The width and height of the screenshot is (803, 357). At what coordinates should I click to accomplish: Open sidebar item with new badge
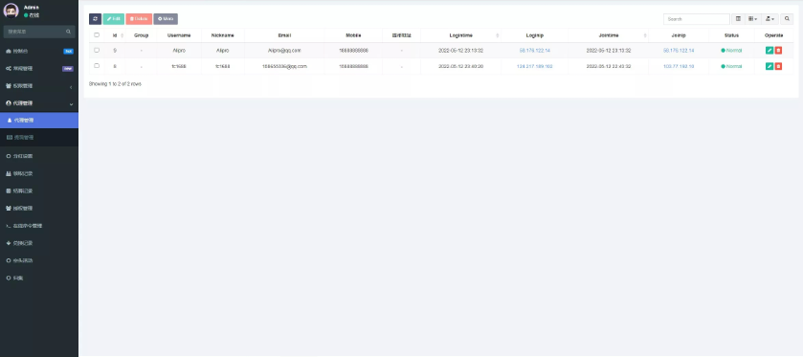coord(39,69)
